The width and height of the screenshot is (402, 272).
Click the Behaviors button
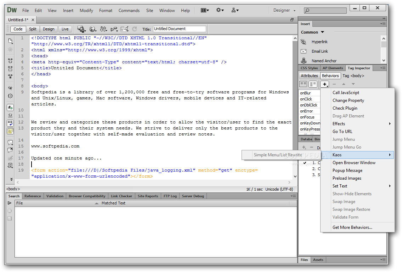[x=330, y=76]
